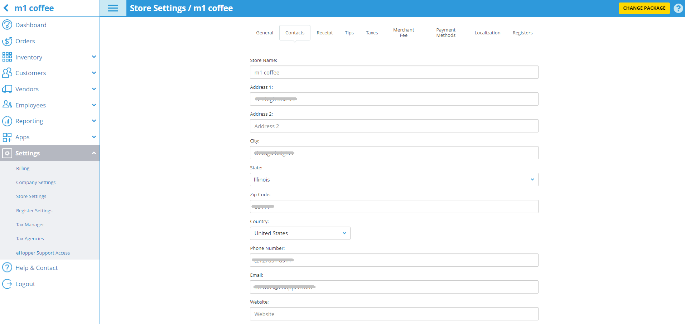685x324 pixels.
Task: Expand the Customers menu chevron
Action: tap(94, 73)
